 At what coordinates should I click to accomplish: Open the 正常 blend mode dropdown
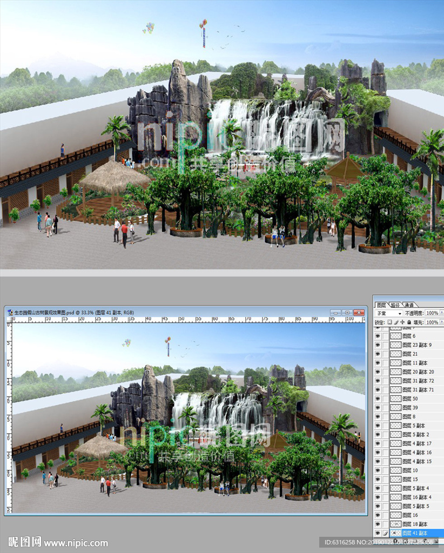(x=388, y=313)
